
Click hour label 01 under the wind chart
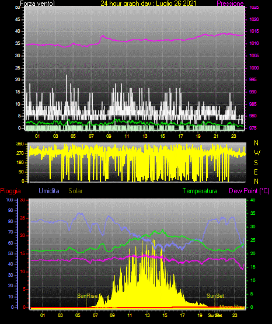(37, 136)
